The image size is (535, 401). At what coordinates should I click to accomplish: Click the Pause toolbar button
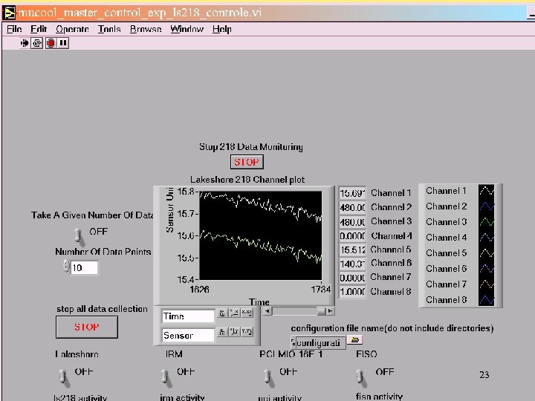point(63,43)
